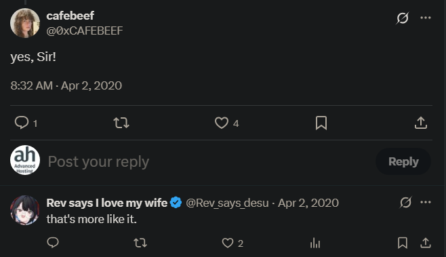Like Rev's reply with 2 likes
Viewport: 446px width, 257px height.
[228, 243]
